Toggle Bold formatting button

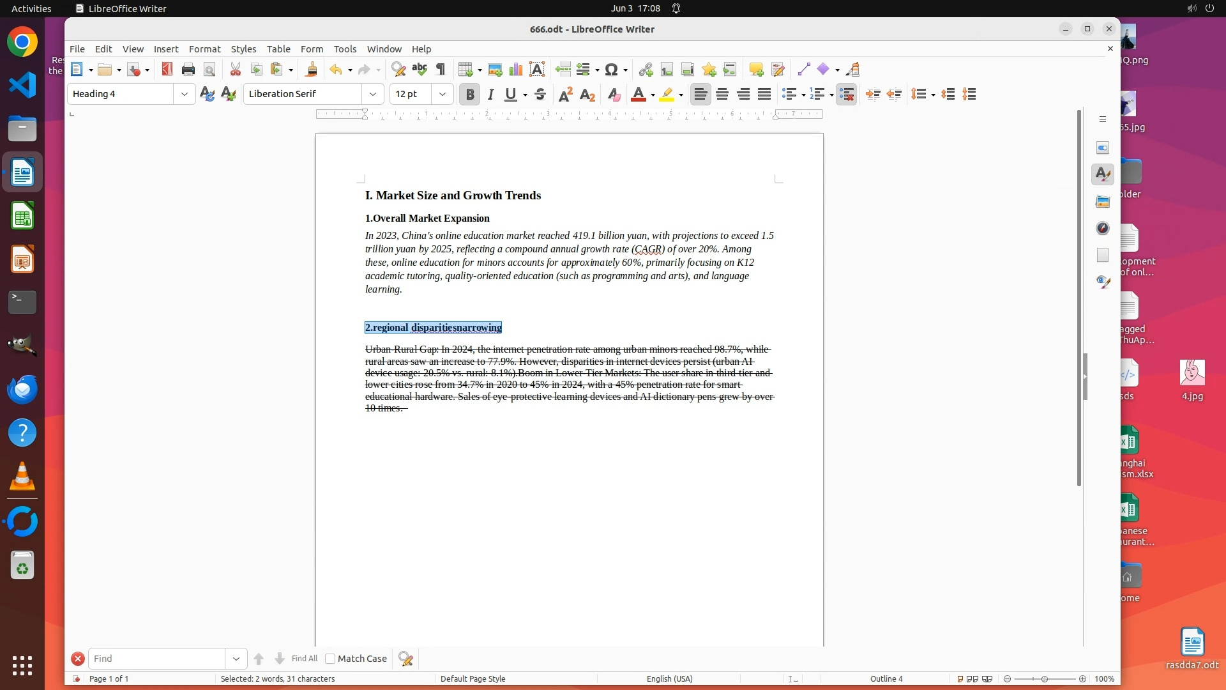pyautogui.click(x=470, y=95)
